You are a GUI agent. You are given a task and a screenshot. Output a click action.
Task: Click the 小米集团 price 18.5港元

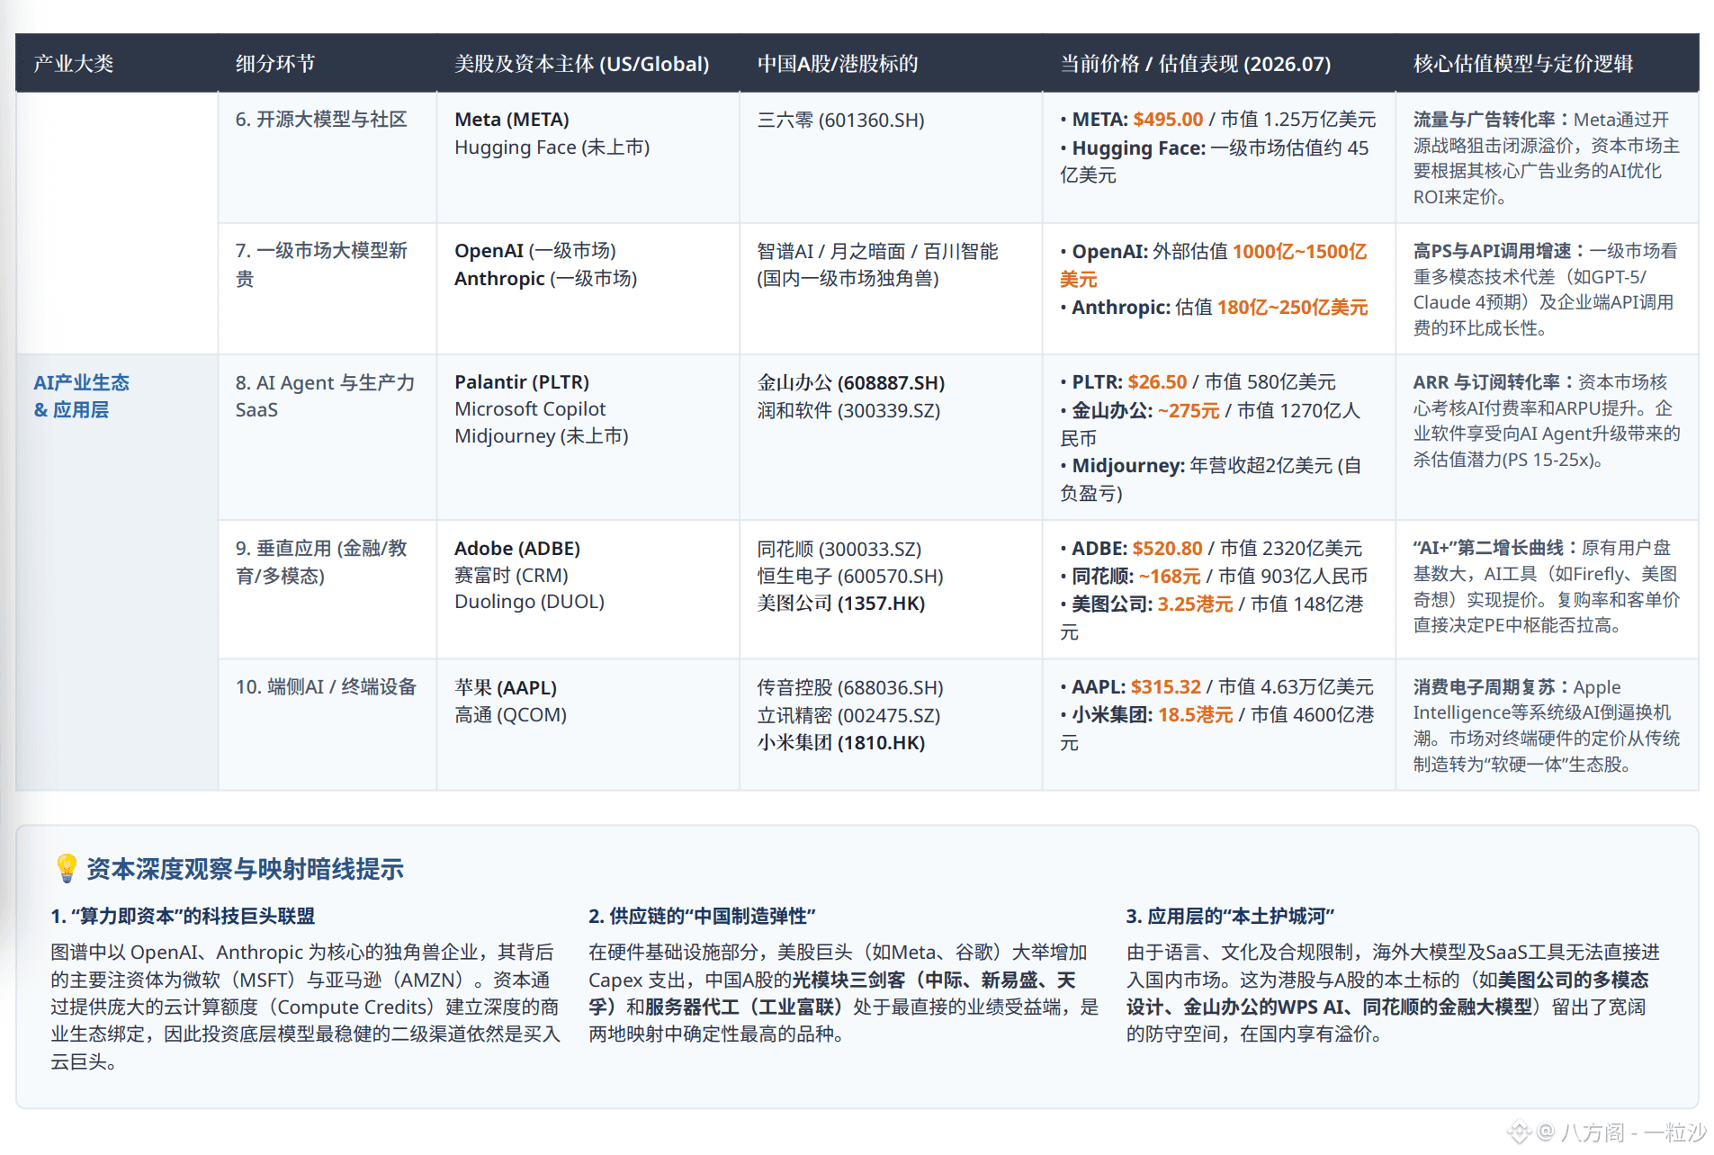1195,715
